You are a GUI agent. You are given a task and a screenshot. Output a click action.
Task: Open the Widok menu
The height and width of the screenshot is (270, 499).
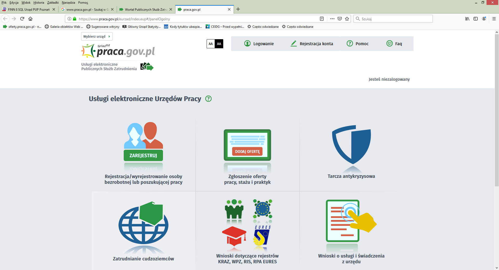coord(26,3)
